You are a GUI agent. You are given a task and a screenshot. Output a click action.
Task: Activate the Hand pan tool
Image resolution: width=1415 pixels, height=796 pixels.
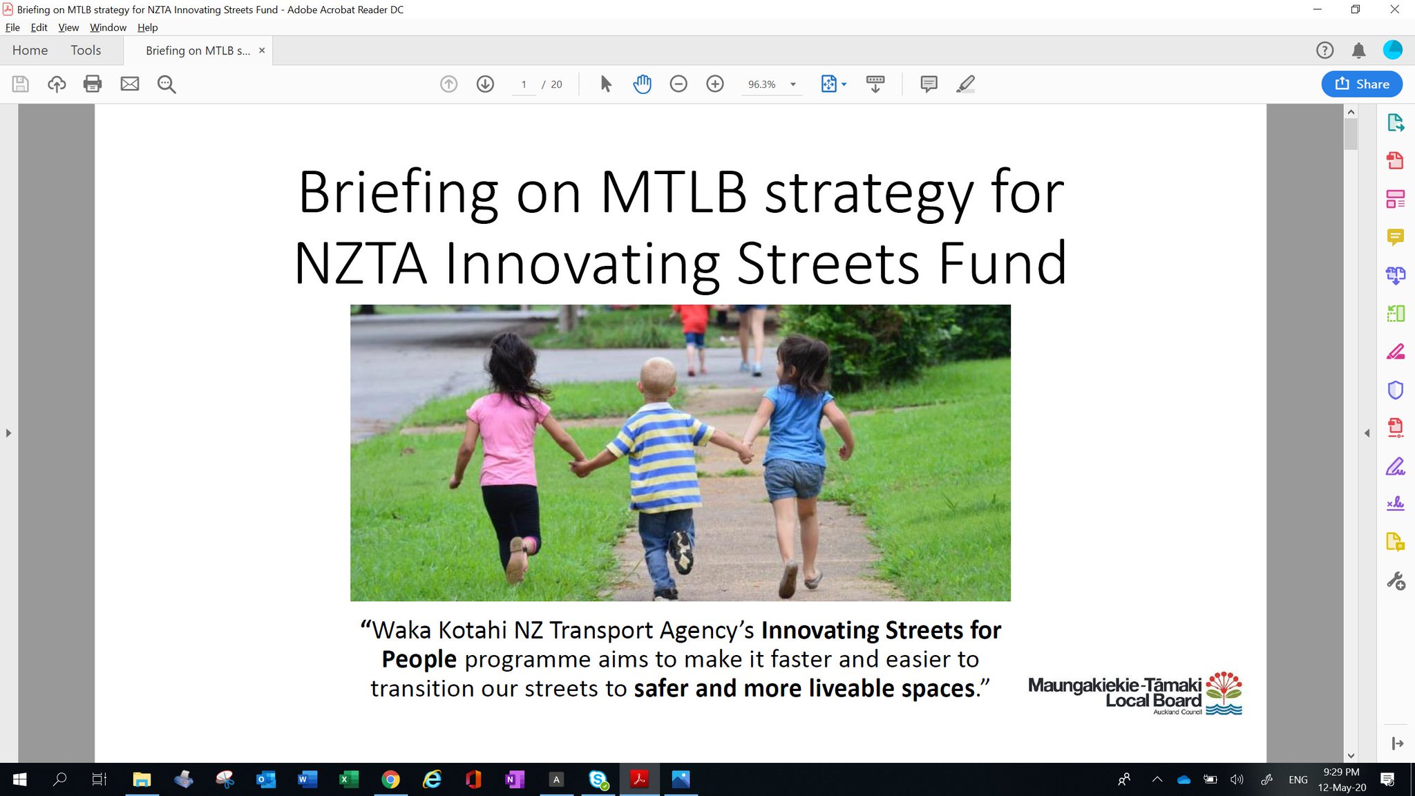642,84
